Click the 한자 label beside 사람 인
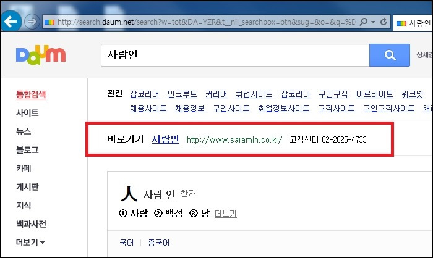 [188, 194]
